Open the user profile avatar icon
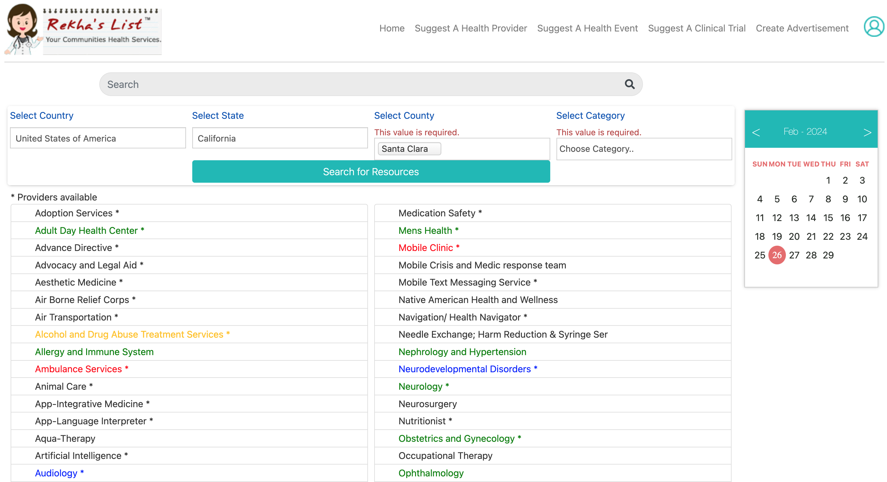 873,27
